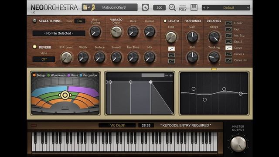Click the small red indicator above keyboard

tap(34, 126)
